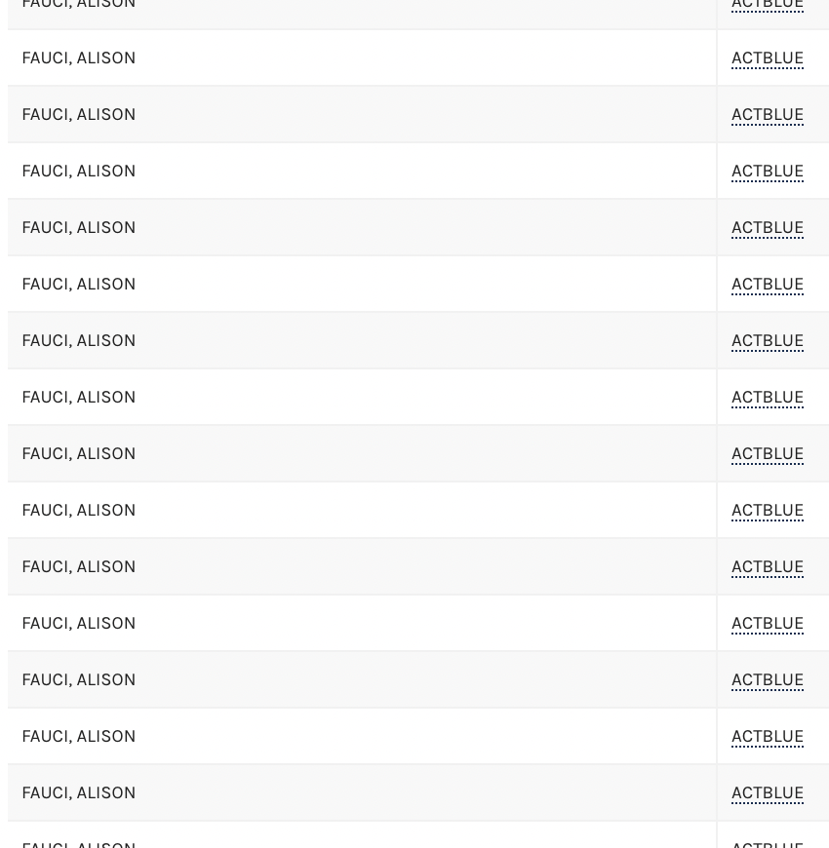Click ACTBLUE link in third fully visible row
The height and width of the screenshot is (848, 829).
pyautogui.click(x=767, y=172)
